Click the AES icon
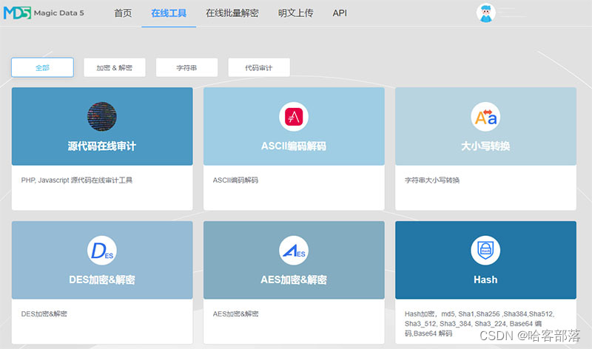Screen dimensions: 592x349 coord(294,250)
